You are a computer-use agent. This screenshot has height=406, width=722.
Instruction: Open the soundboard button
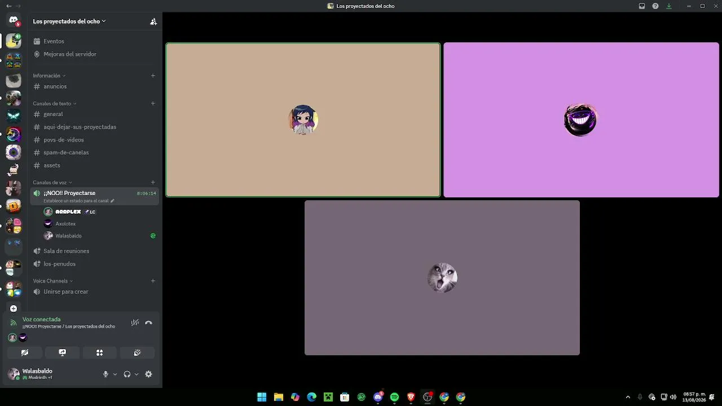(x=137, y=353)
